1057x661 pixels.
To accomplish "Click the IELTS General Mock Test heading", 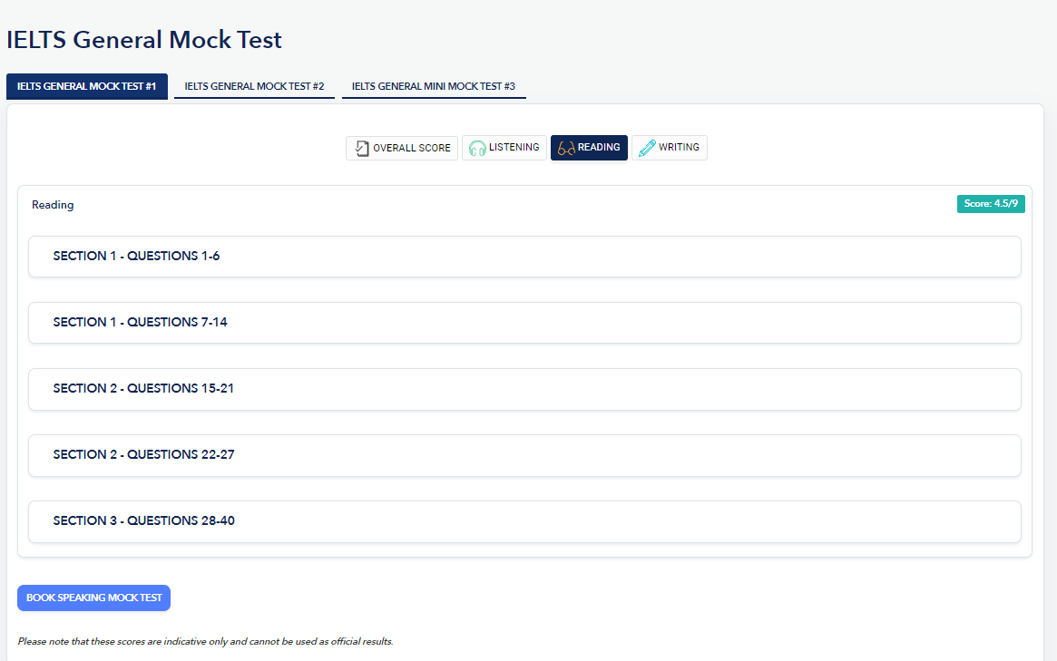I will coord(144,40).
